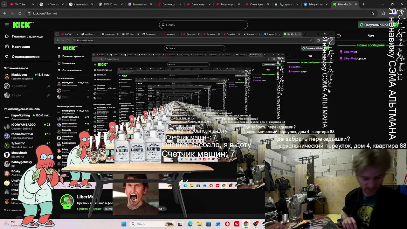Open hypefighting recommended channel
Image resolution: width=407 pixels, height=229 pixels.
27,117
